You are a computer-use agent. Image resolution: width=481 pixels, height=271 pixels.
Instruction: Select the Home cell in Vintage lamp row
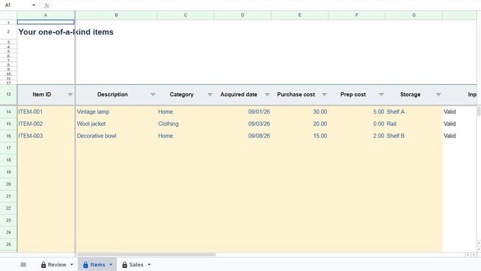pyautogui.click(x=185, y=112)
